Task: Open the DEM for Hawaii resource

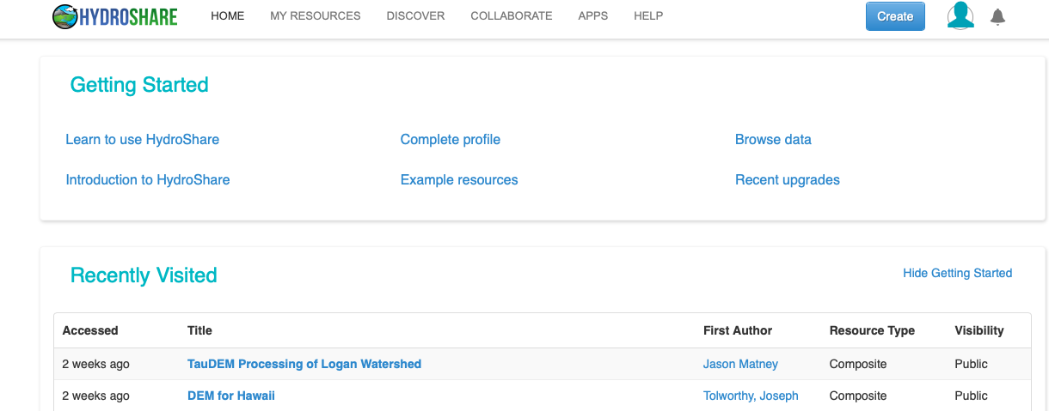Action: pyautogui.click(x=231, y=396)
